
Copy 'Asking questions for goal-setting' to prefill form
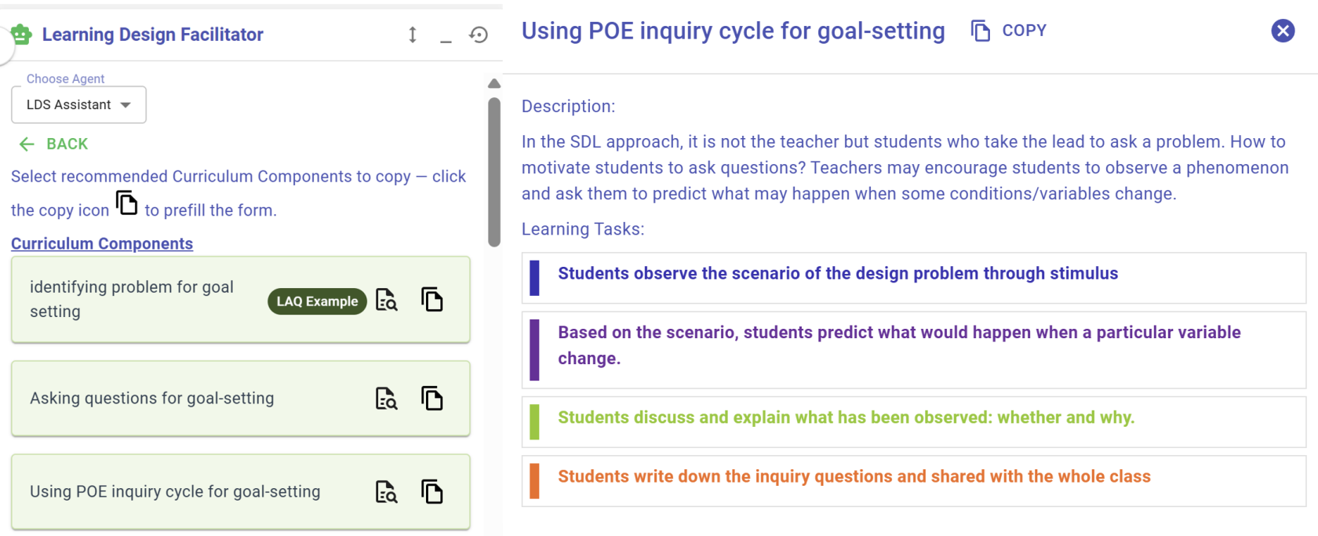point(432,399)
